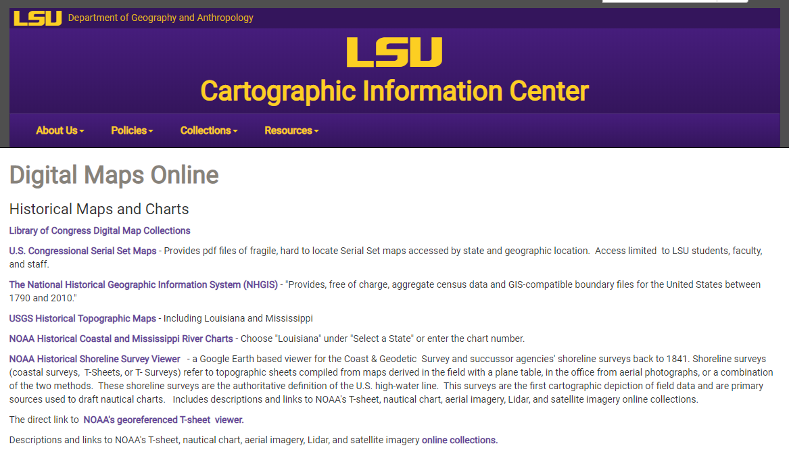
Task: Follow the online collections link
Action: click(460, 440)
